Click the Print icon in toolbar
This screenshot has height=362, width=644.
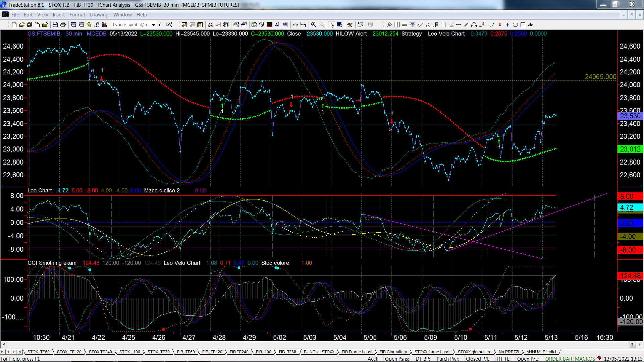(63, 25)
